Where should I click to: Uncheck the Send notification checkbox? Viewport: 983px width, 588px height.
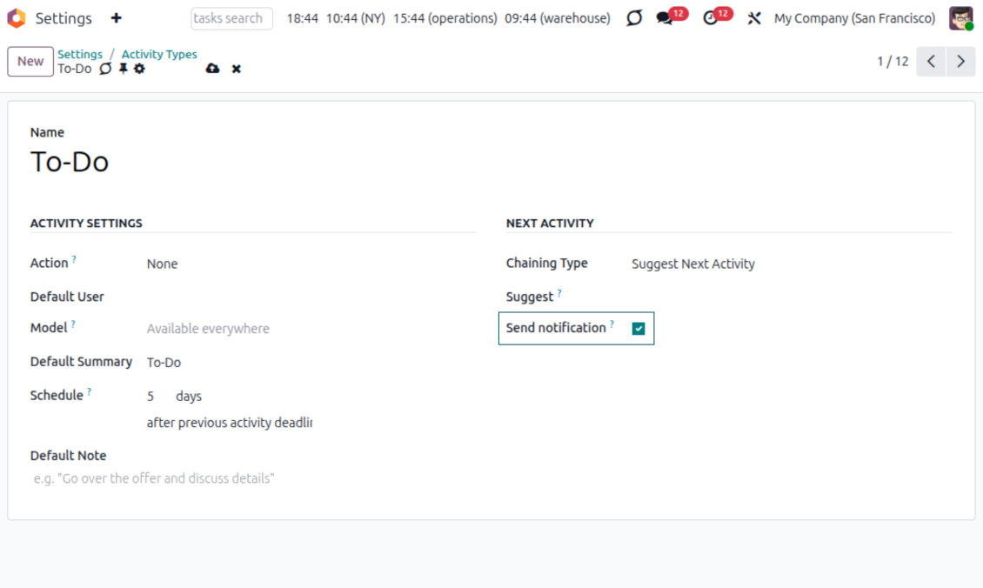point(639,328)
